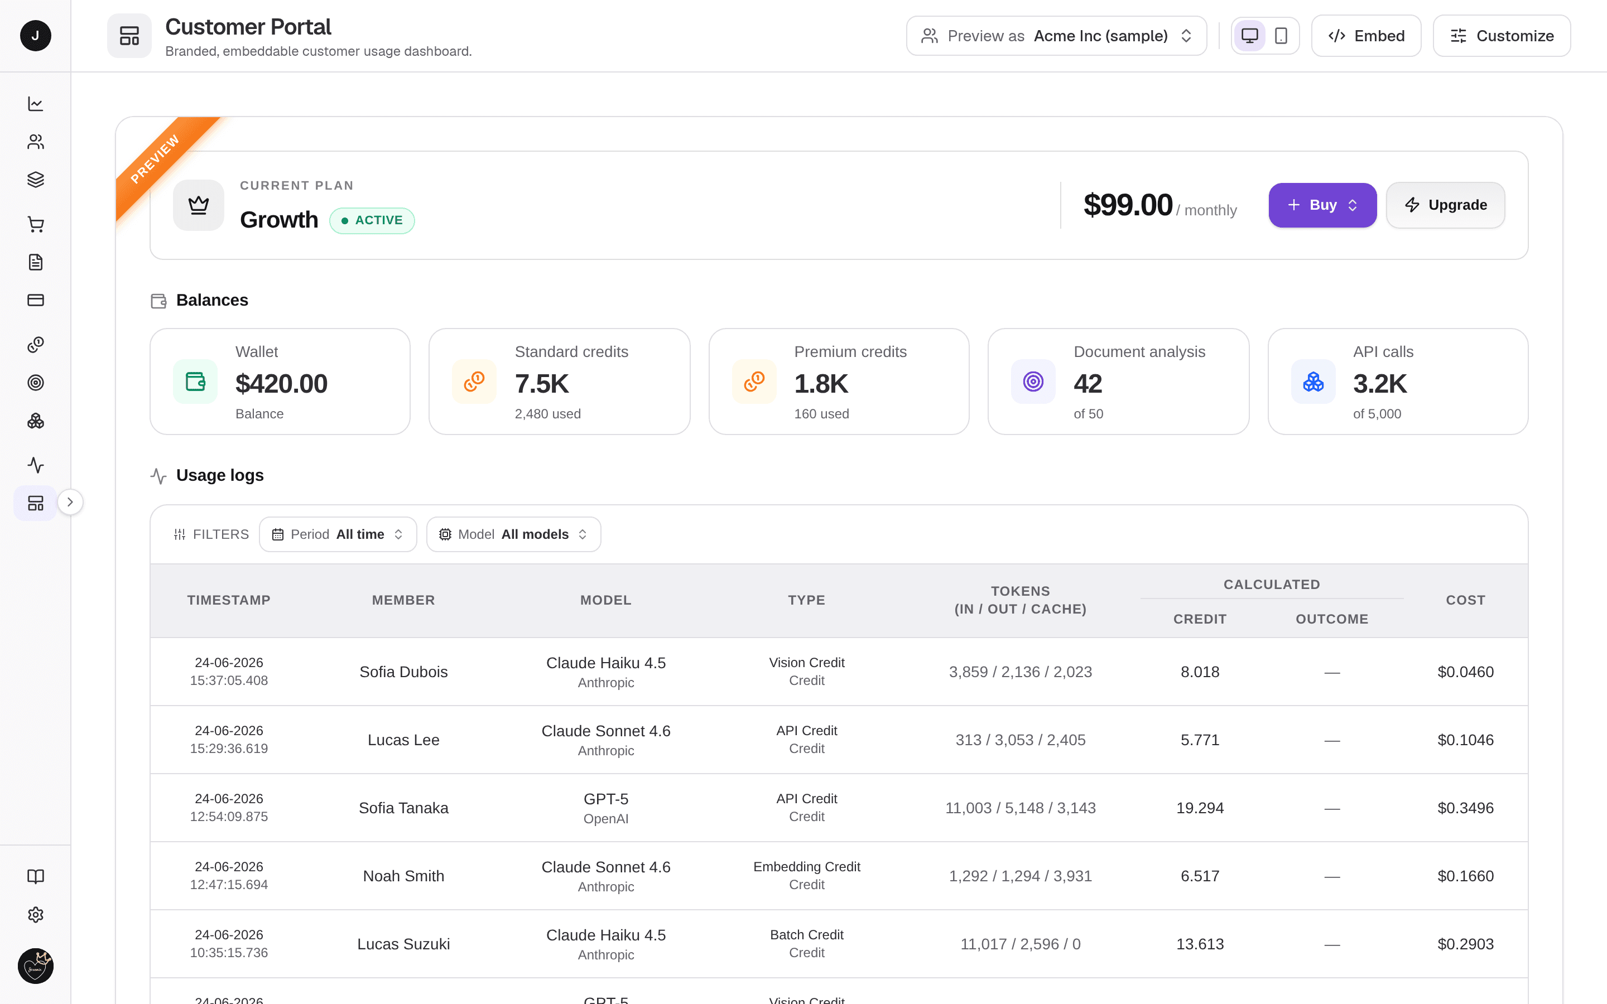This screenshot has width=1607, height=1004.
Task: Click the Sofia Tanaka member cell
Action: point(403,808)
